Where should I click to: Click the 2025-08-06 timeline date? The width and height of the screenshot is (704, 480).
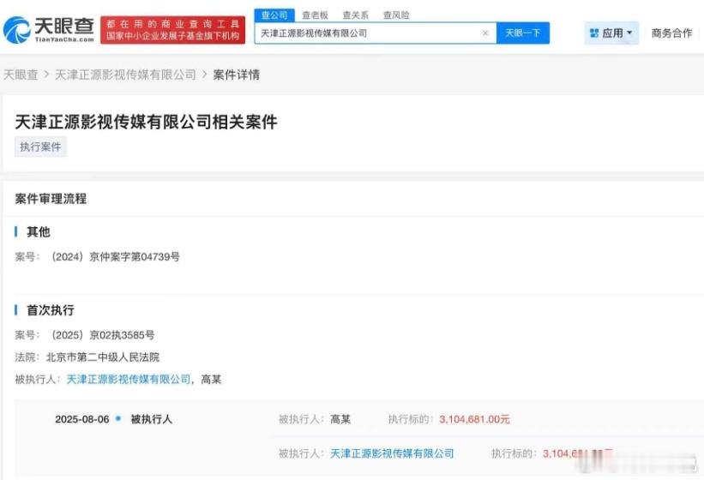82,419
